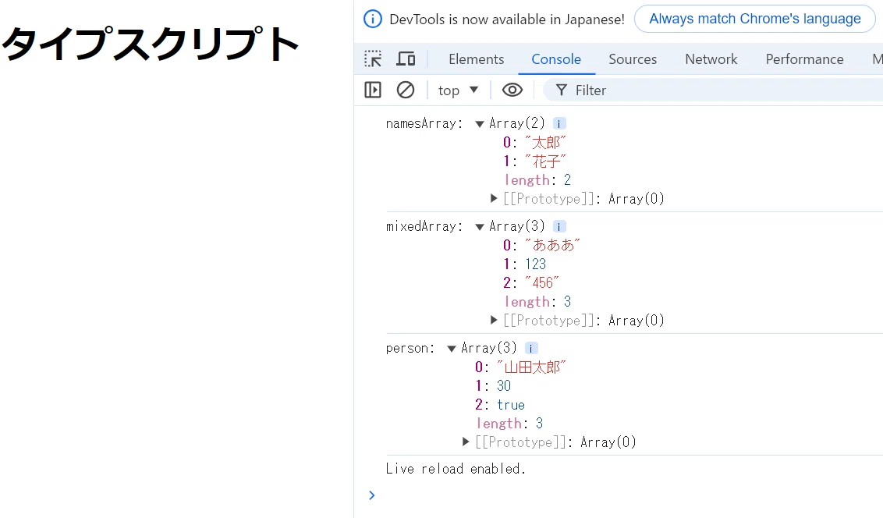883x518 pixels.
Task: Select the Console tab
Action: [x=556, y=59]
